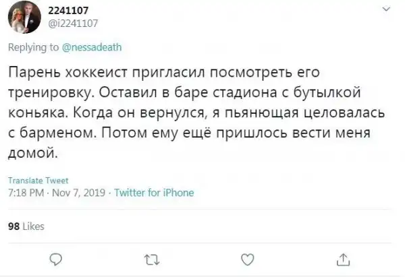Screen dimensions: 405x277
Task: Click the reply speech bubble icon
Action: (57, 257)
